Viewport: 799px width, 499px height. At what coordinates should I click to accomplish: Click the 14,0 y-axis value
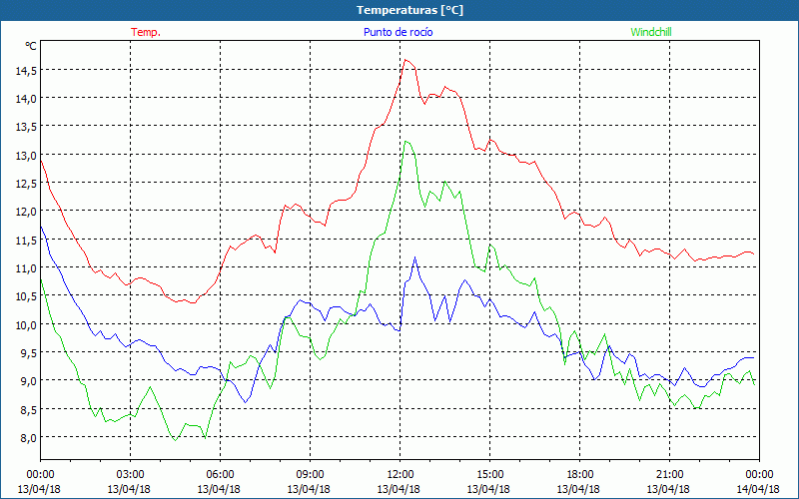pyautogui.click(x=26, y=98)
